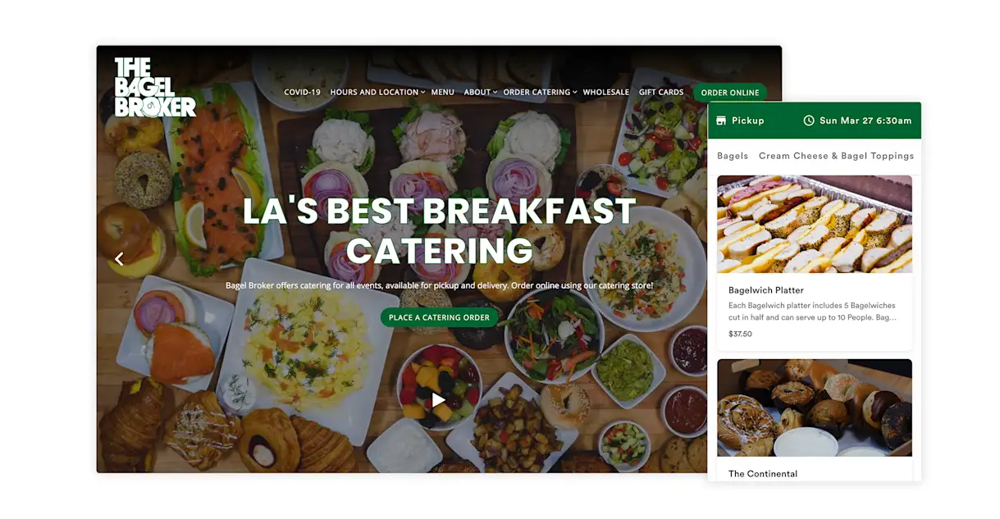Click the clock icon beside pickup time
This screenshot has height=519, width=1000.
[x=809, y=121]
